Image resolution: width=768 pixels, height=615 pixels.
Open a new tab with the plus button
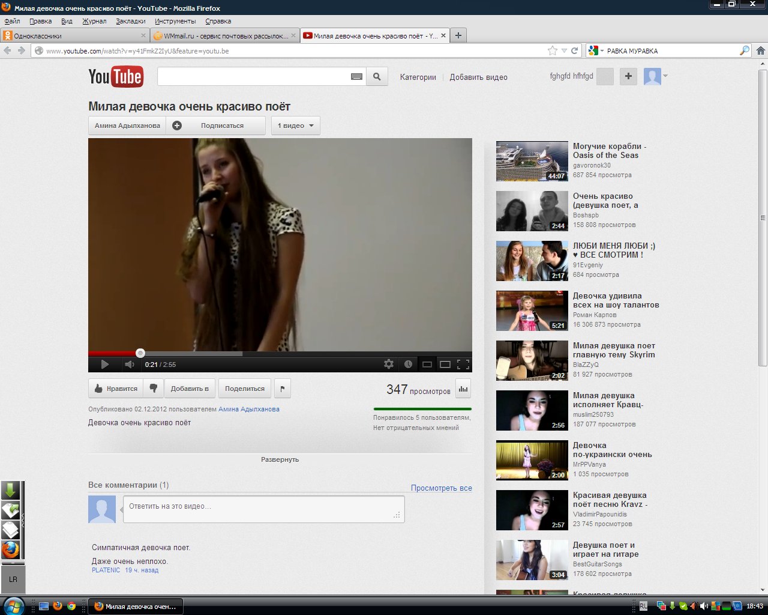click(458, 35)
